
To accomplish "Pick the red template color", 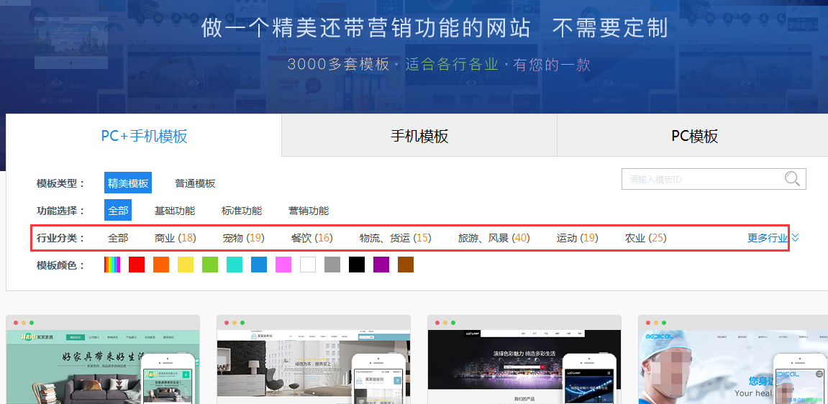I will click(x=137, y=265).
